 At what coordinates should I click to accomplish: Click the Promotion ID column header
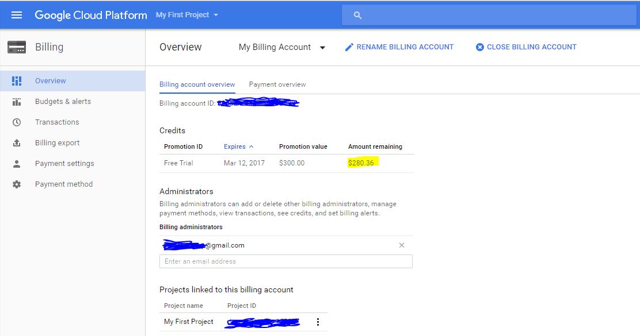[x=183, y=146]
